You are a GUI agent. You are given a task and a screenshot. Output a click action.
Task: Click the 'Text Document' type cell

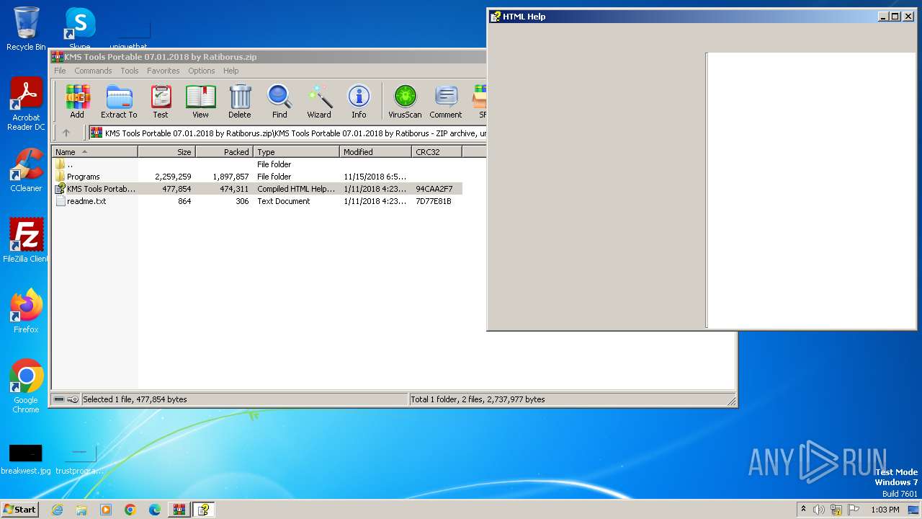[x=284, y=201]
